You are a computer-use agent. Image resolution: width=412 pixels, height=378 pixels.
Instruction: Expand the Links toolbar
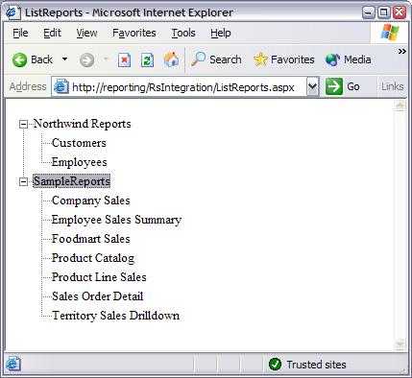(x=392, y=86)
